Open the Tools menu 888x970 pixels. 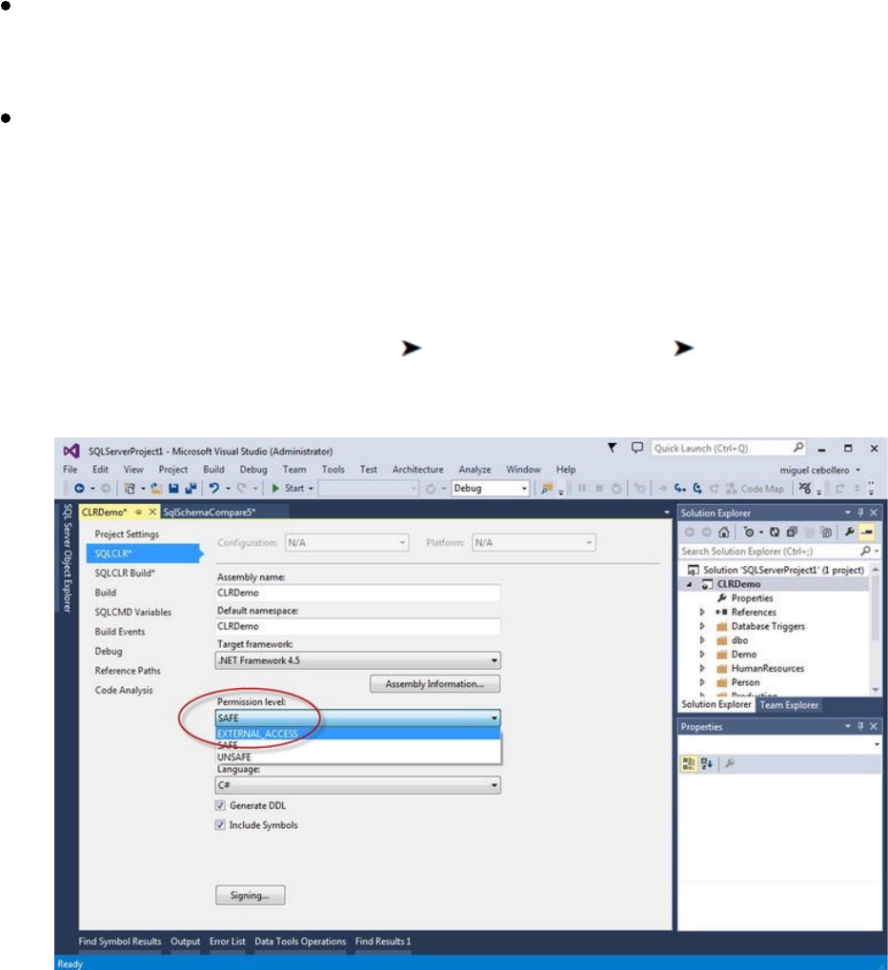click(x=333, y=470)
